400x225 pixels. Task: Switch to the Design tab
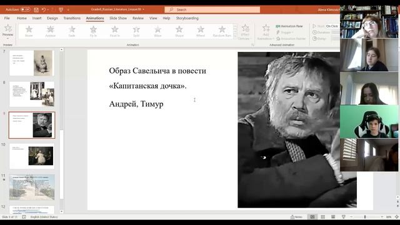52,18
